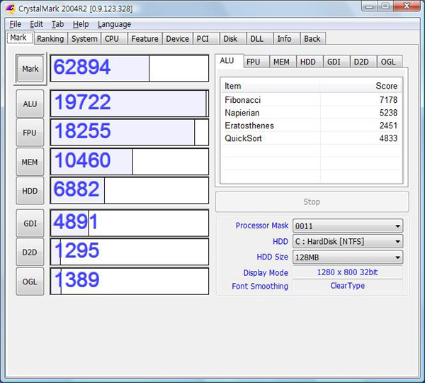
Task: Click the ALU score bar 19722
Action: click(x=130, y=104)
